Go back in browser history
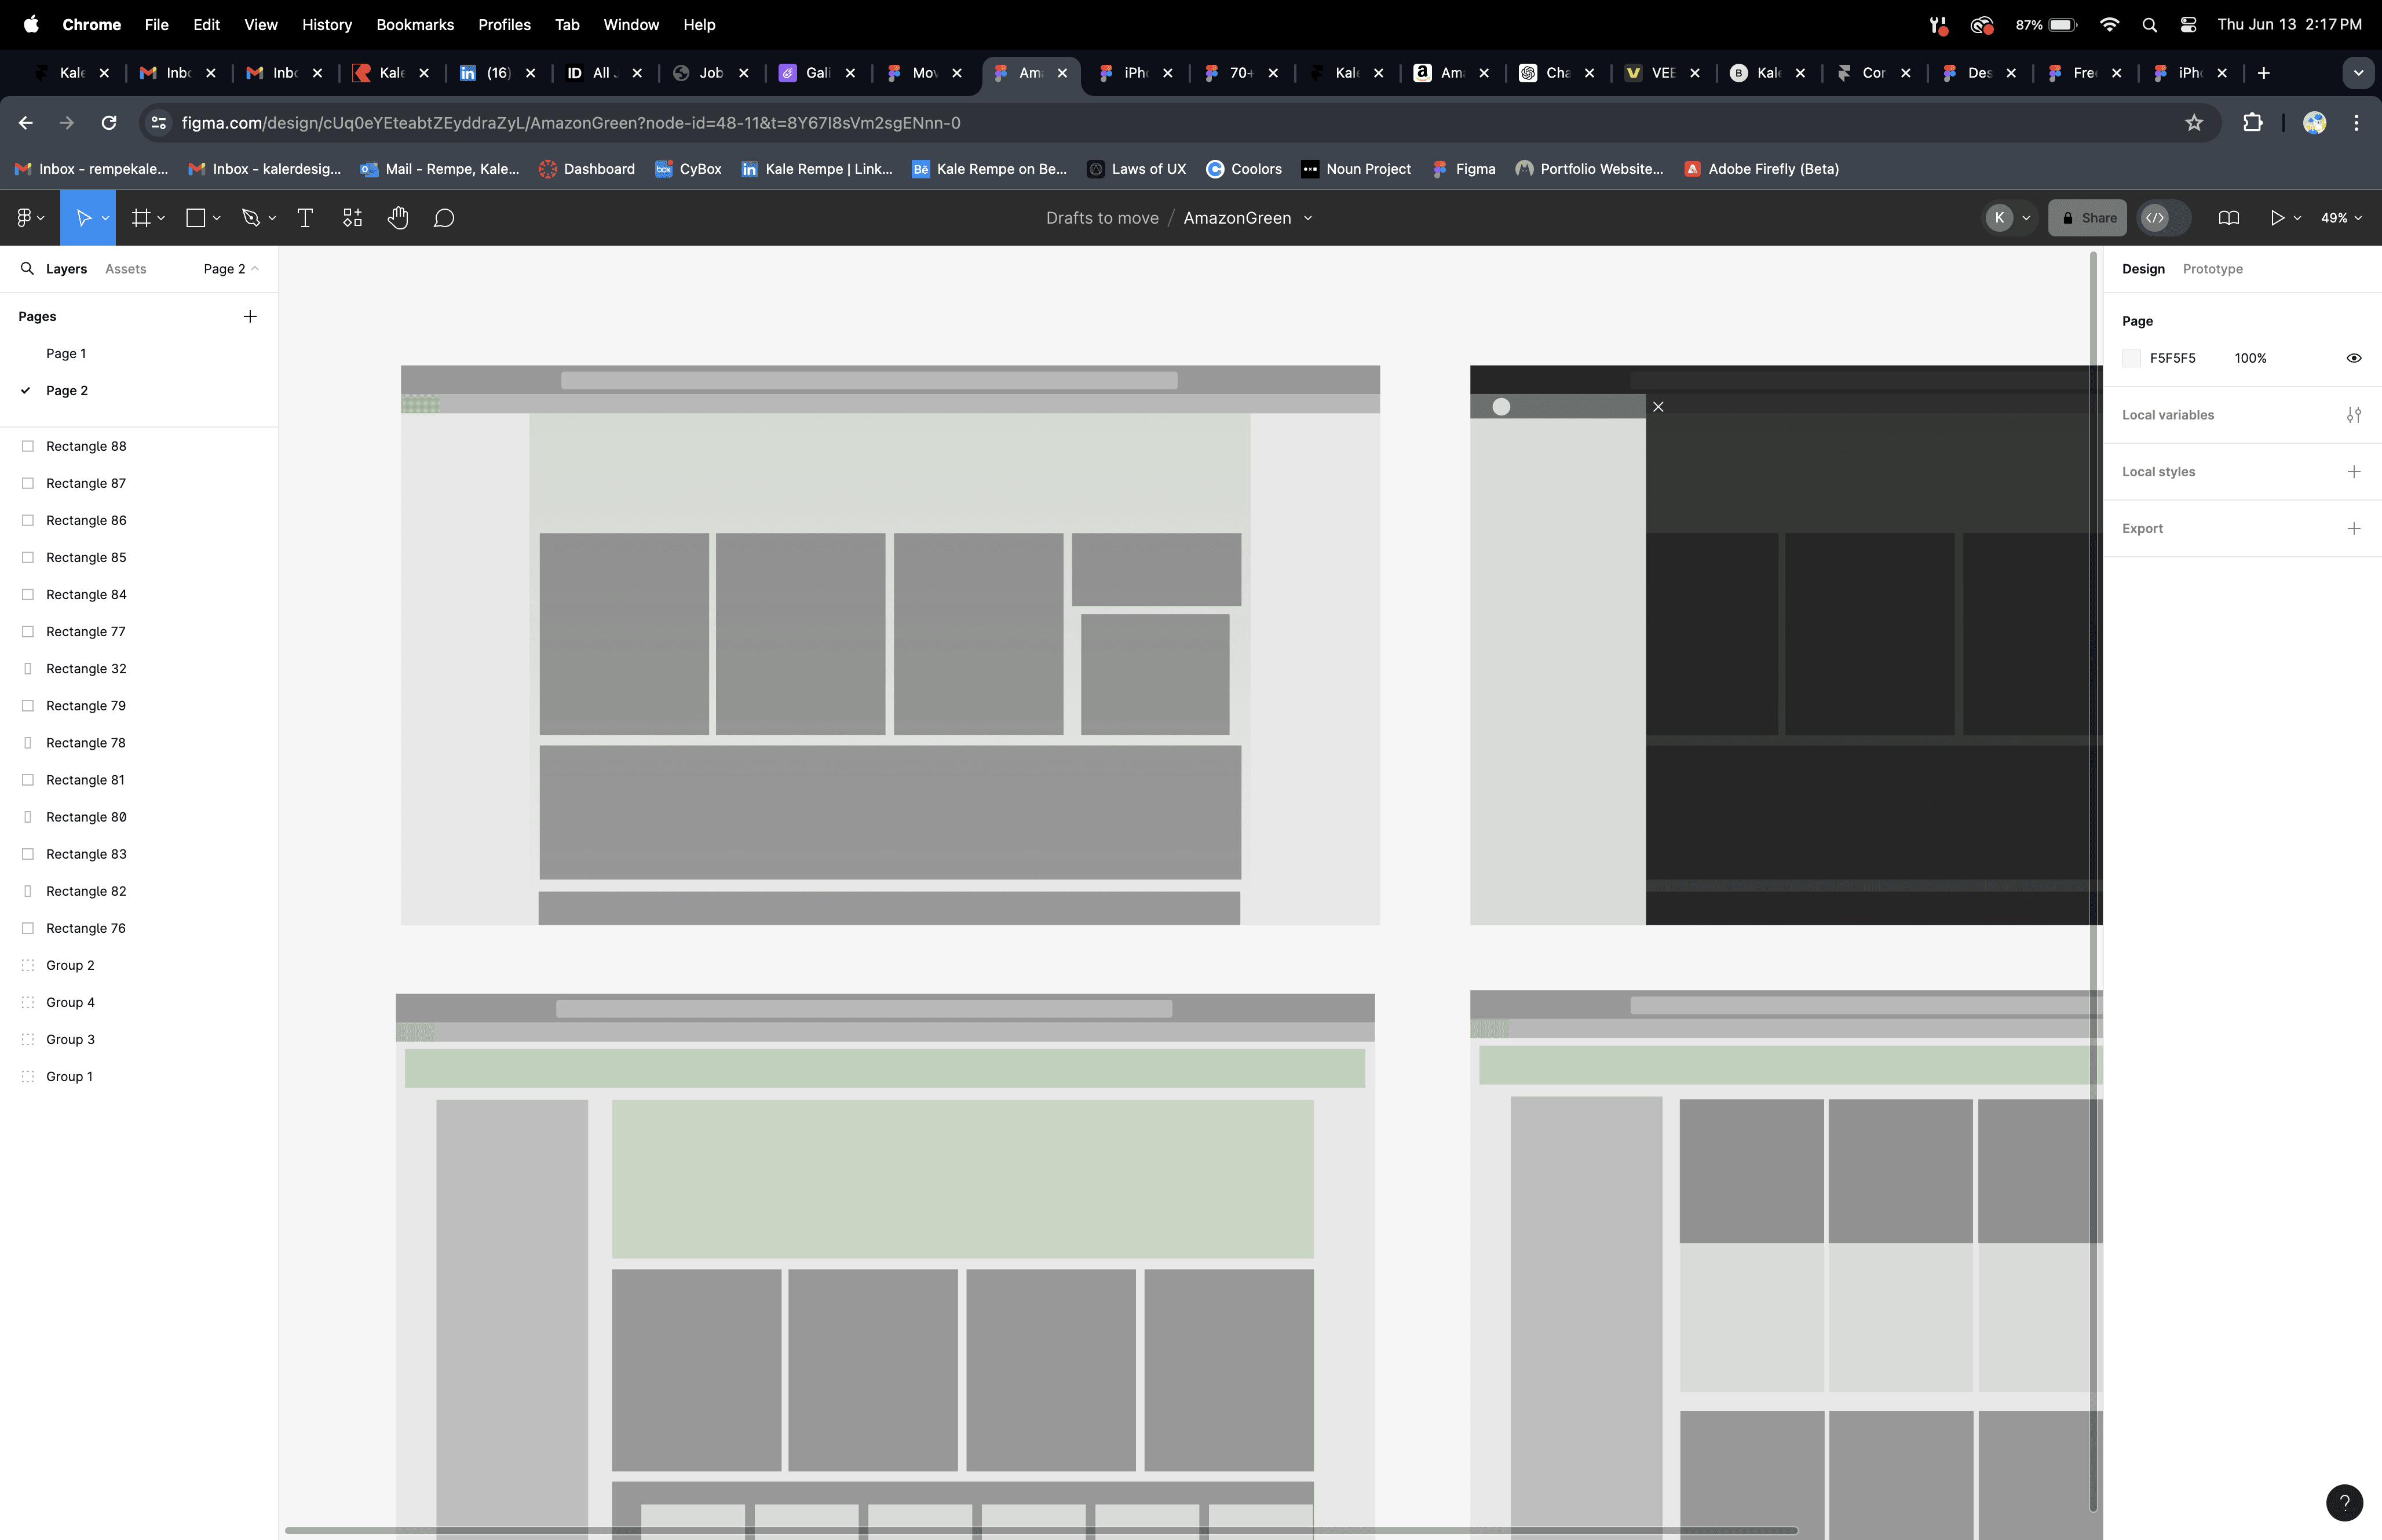The height and width of the screenshot is (1540, 2382). pyautogui.click(x=26, y=123)
